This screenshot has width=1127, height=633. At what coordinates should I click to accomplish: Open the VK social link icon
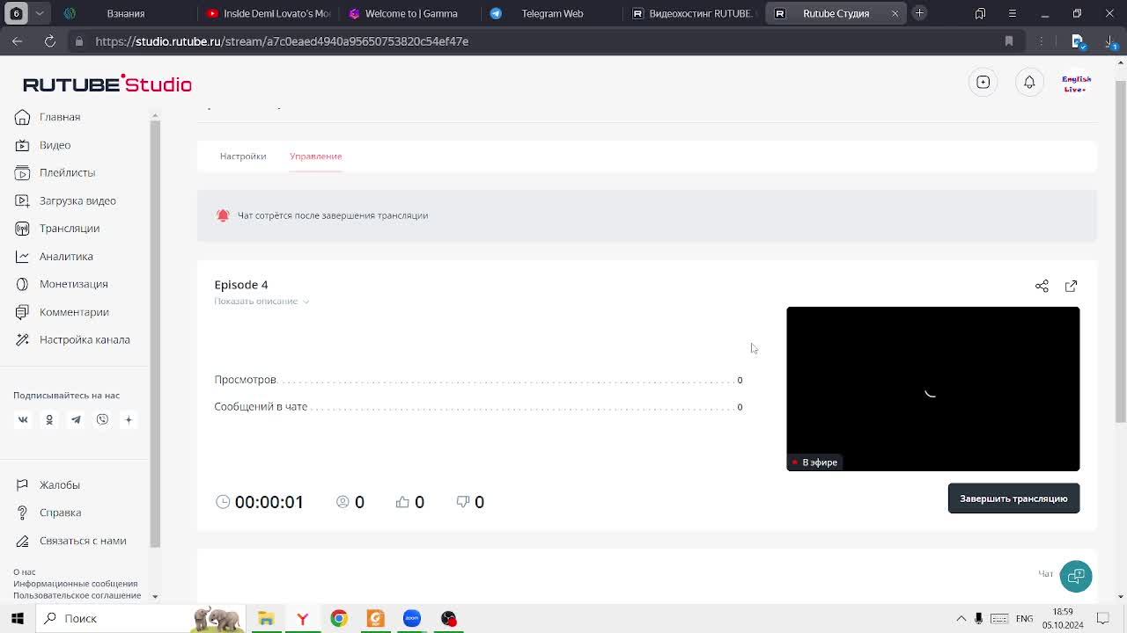tap(23, 419)
